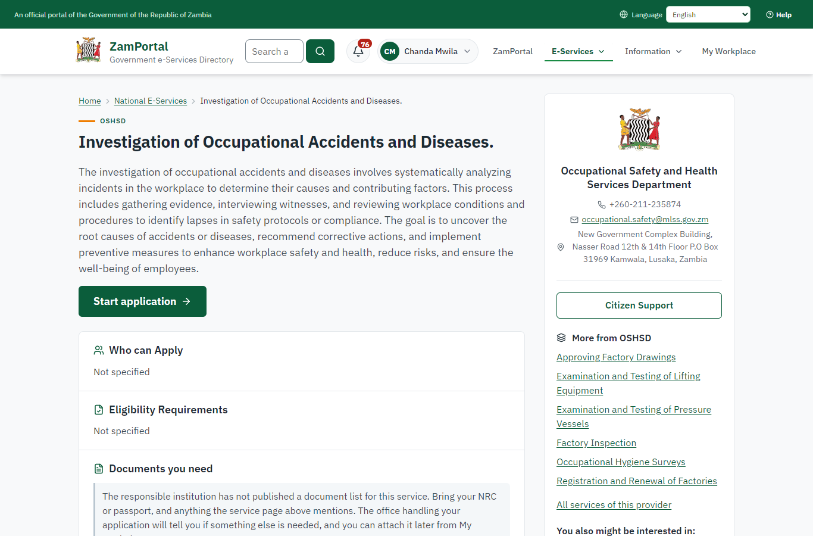Click the phone number +260-211-235874
The height and width of the screenshot is (536, 813).
[645, 204]
